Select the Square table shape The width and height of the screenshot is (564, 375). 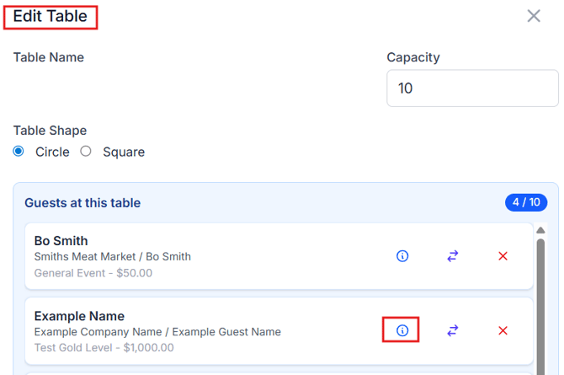coord(86,152)
